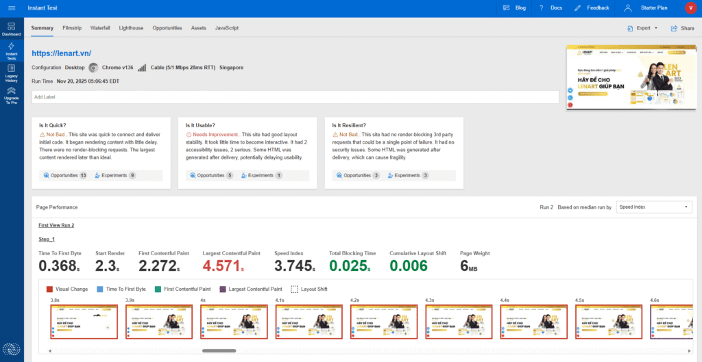
Task: Click the Docs header link
Action: [556, 8]
